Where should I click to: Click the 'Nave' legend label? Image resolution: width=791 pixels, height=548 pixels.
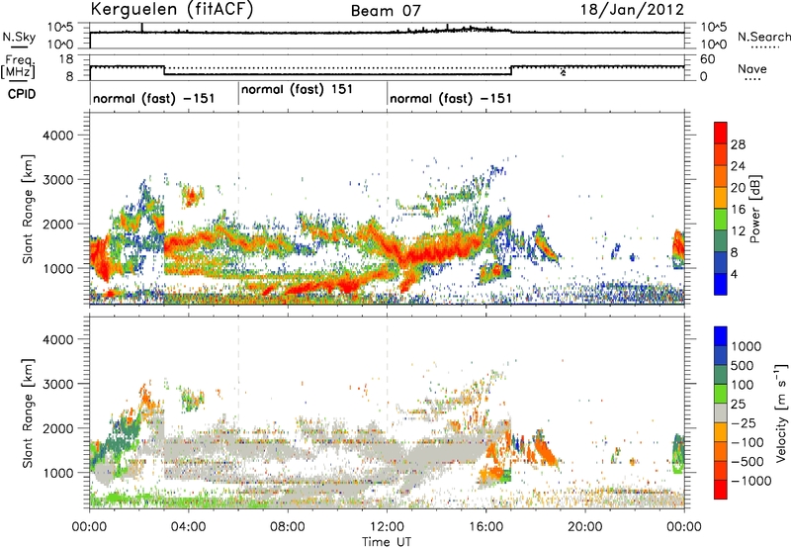point(752,68)
